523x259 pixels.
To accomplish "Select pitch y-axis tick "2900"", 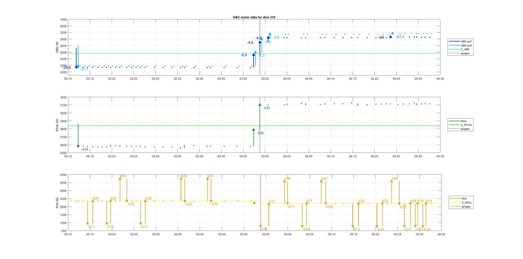I will click(x=64, y=121).
